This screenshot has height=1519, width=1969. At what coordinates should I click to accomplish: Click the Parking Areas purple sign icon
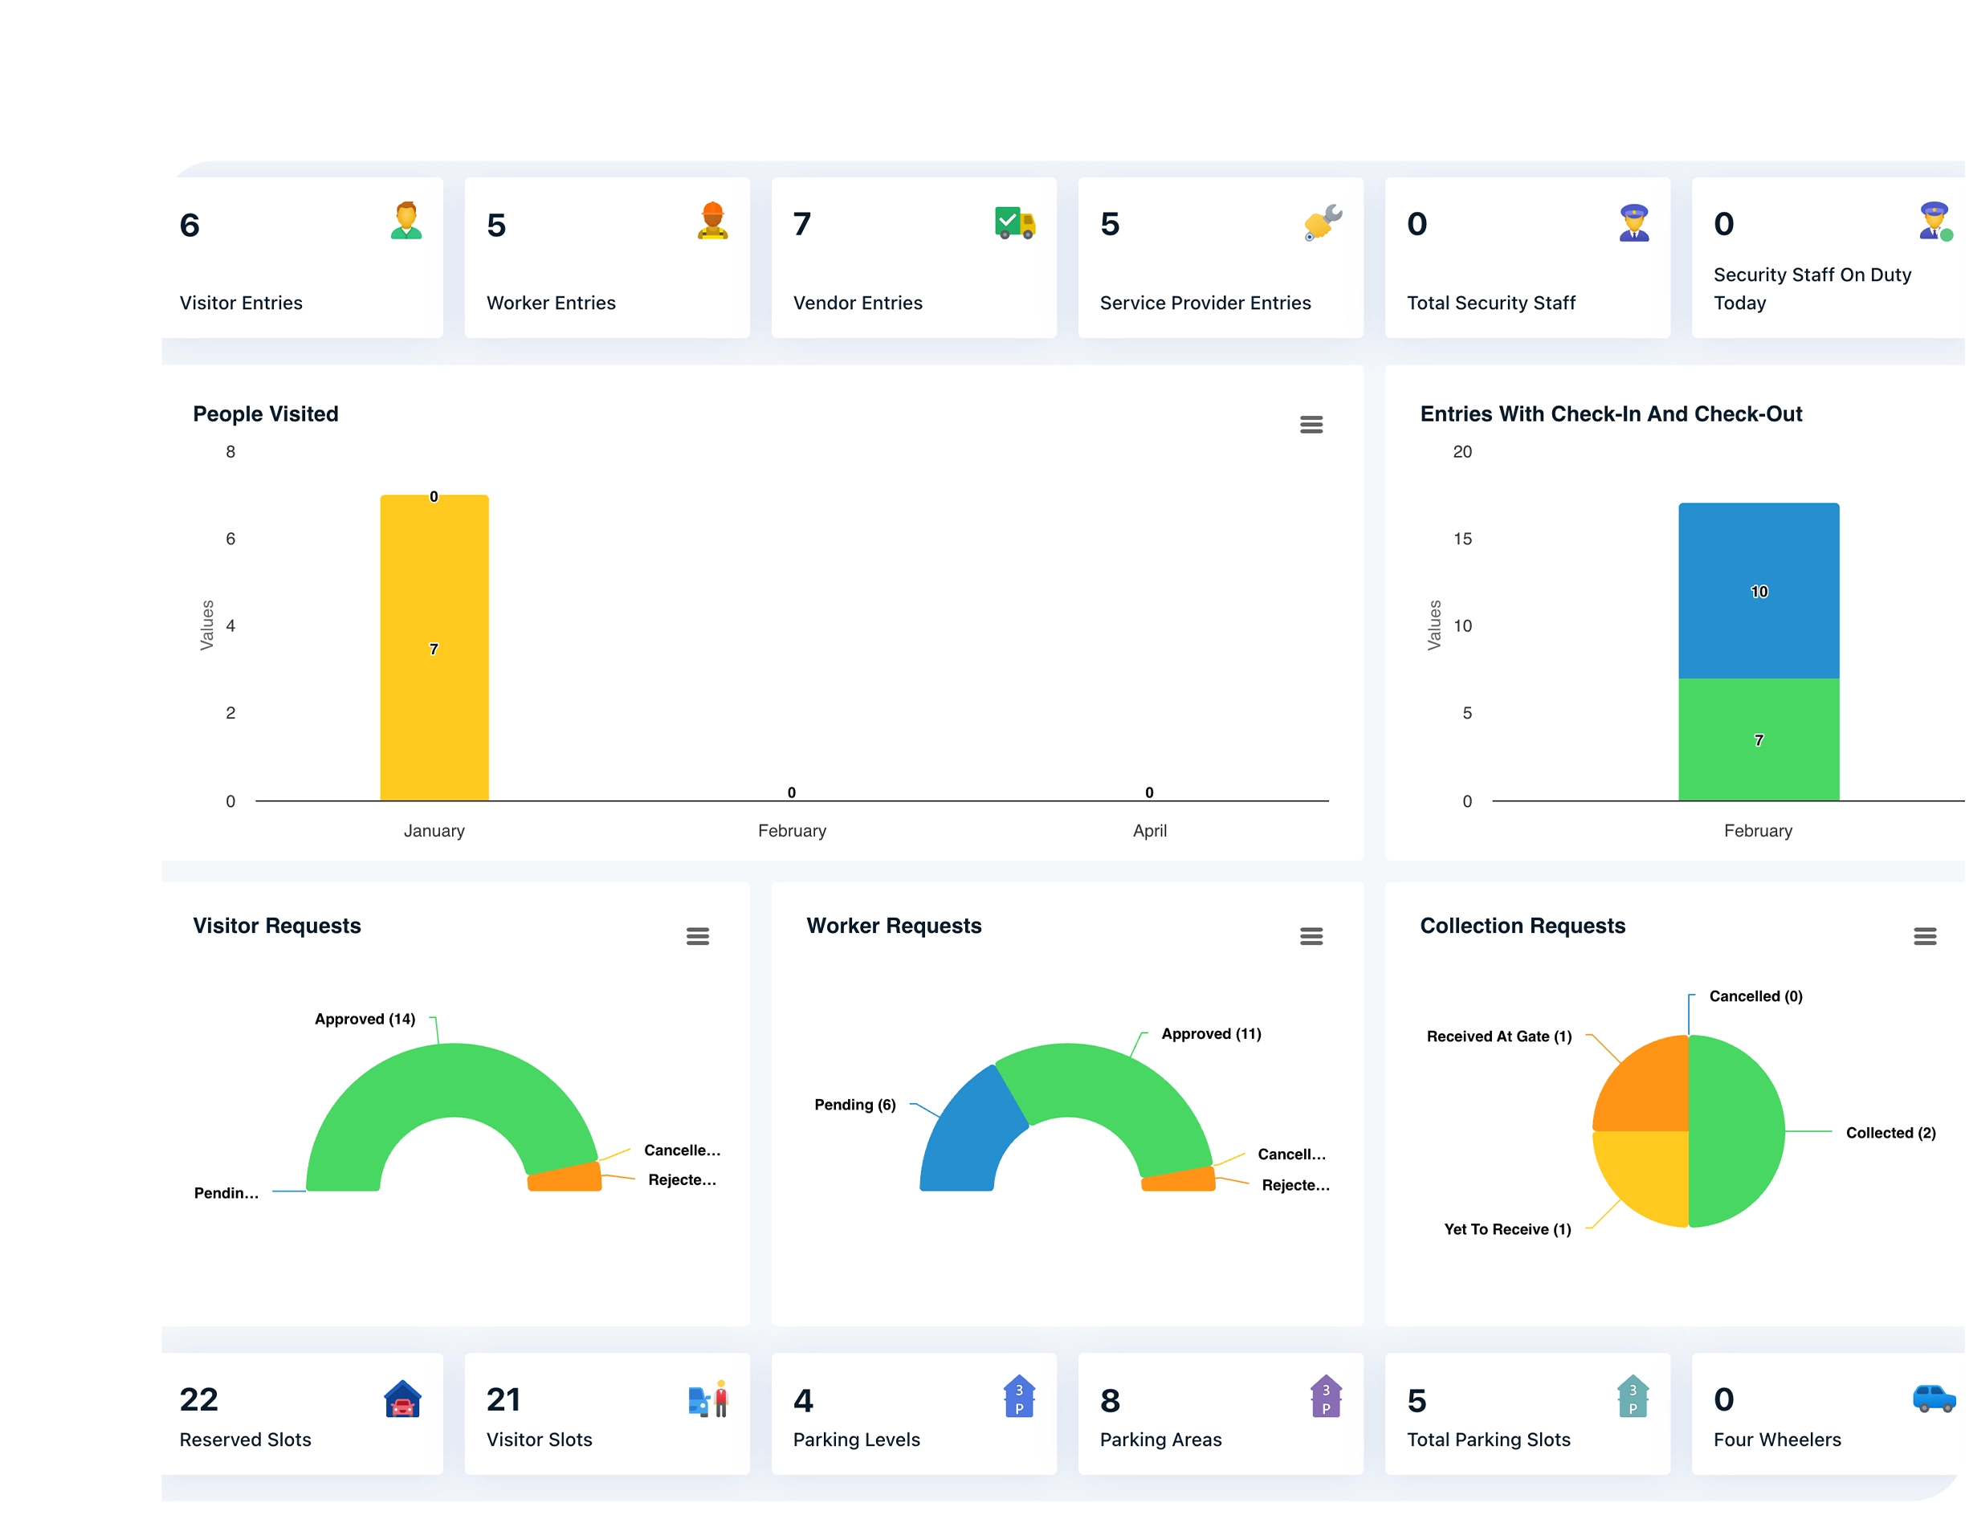pos(1325,1396)
